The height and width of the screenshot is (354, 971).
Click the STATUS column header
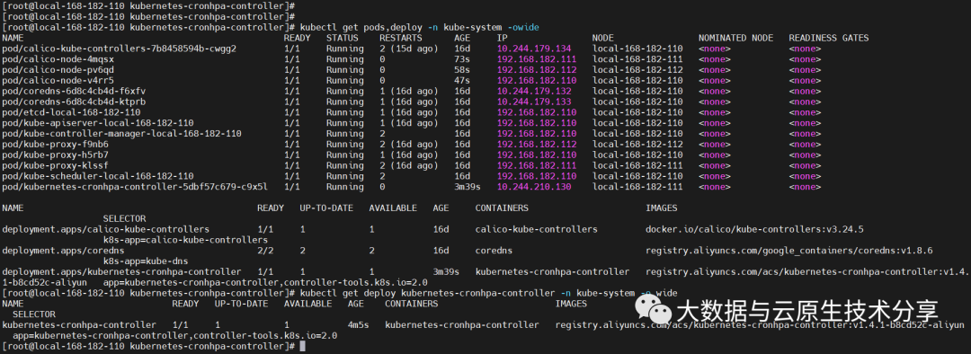pos(343,38)
